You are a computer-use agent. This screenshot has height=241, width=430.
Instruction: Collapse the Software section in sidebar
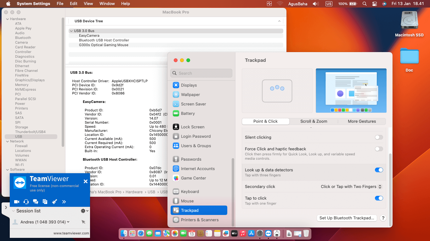[x=8, y=169]
